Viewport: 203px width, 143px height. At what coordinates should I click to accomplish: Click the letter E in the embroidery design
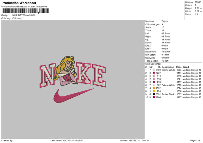[x=99, y=75]
